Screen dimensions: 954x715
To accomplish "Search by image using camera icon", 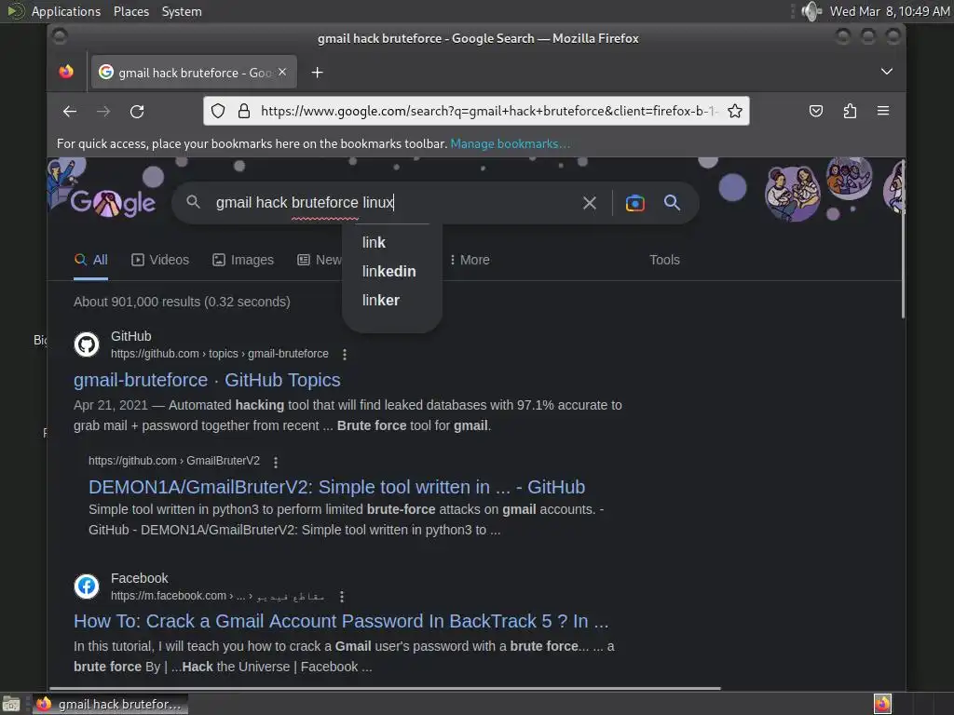I will (x=634, y=203).
